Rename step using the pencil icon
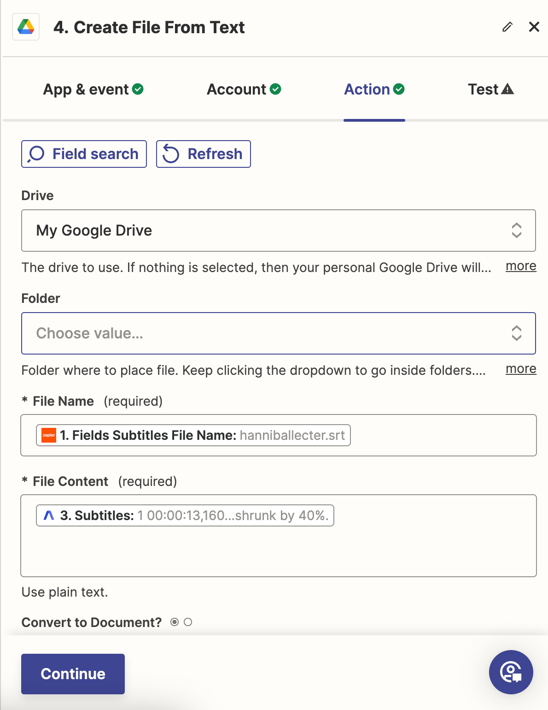 tap(507, 27)
